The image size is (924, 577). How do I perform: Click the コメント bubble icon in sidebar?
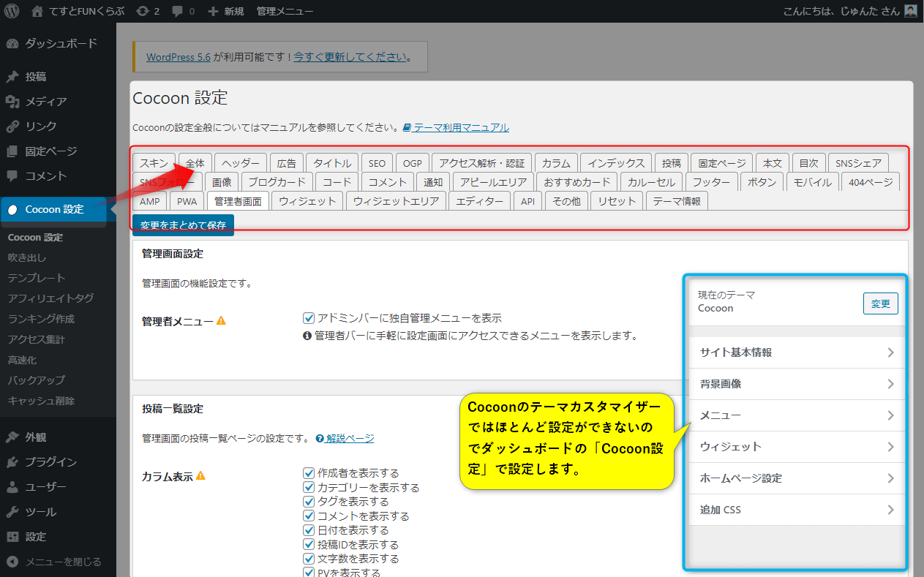tap(12, 176)
